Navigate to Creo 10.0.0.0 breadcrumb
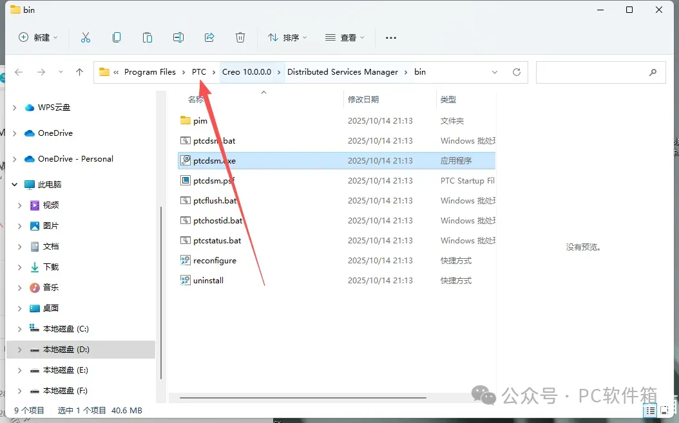This screenshot has width=679, height=423. tap(247, 72)
